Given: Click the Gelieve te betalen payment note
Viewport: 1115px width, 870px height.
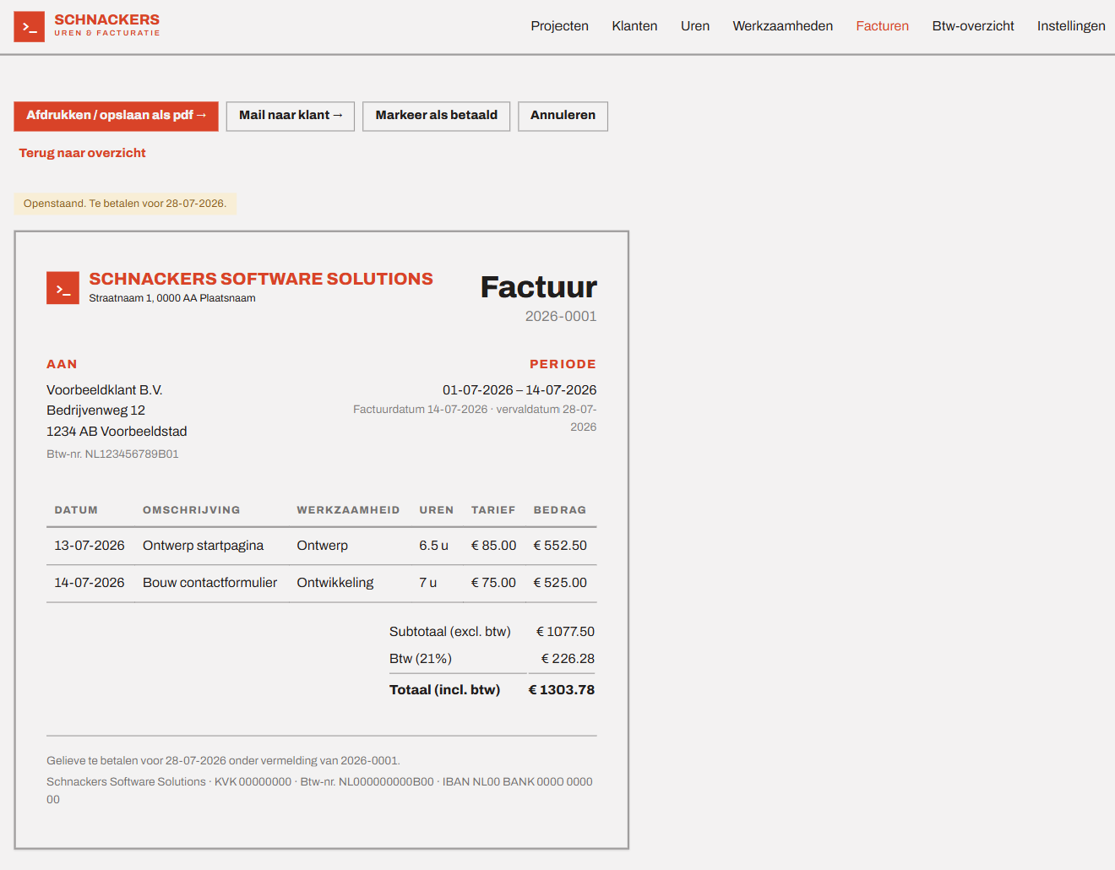Looking at the screenshot, I should 223,761.
